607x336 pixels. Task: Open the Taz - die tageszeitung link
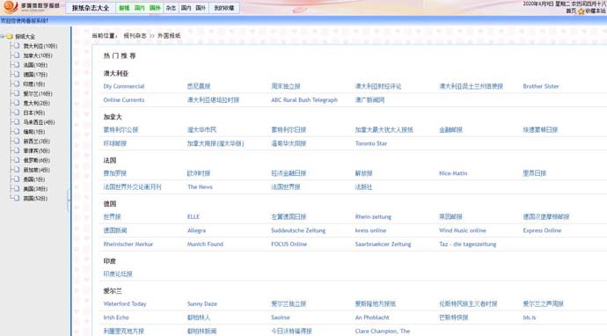tap(468, 245)
